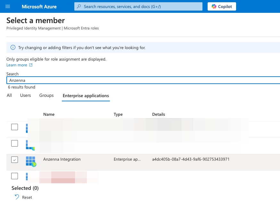
Task: Tick the checkbox in the first result row
Action: [15, 127]
